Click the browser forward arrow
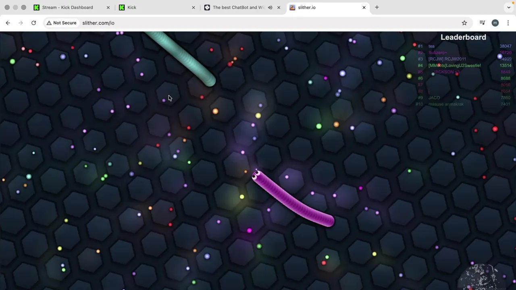The height and width of the screenshot is (290, 516). [x=21, y=23]
